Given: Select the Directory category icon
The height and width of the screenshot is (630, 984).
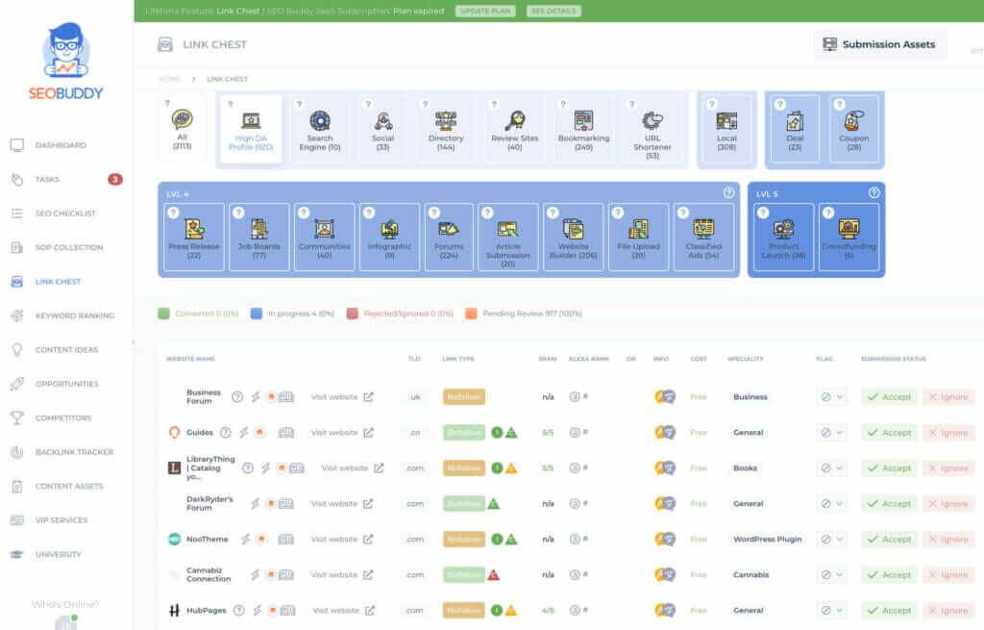Looking at the screenshot, I should [446, 120].
